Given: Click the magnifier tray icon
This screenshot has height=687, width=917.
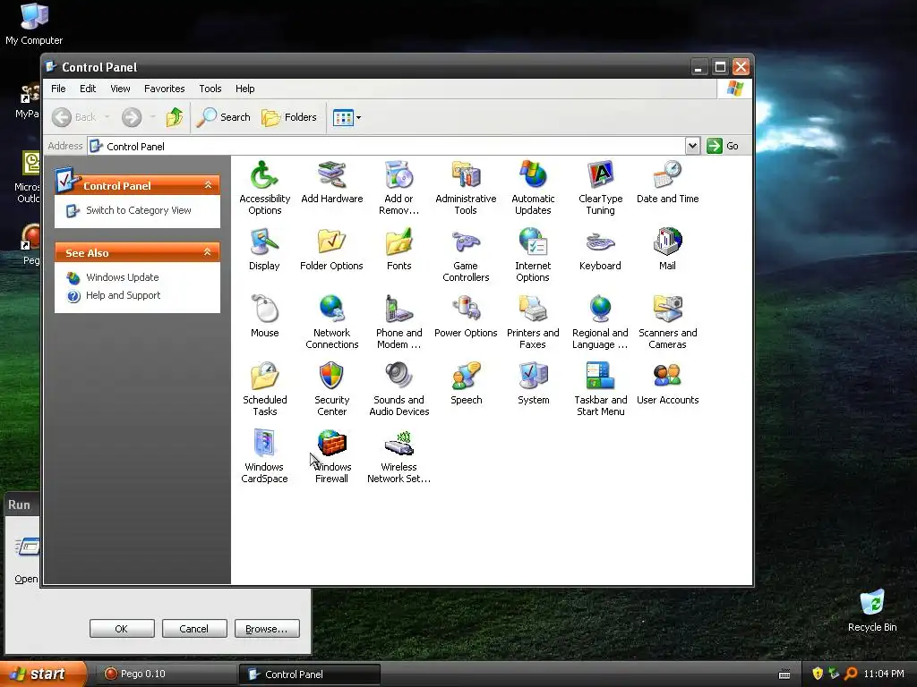Looking at the screenshot, I should click(851, 674).
